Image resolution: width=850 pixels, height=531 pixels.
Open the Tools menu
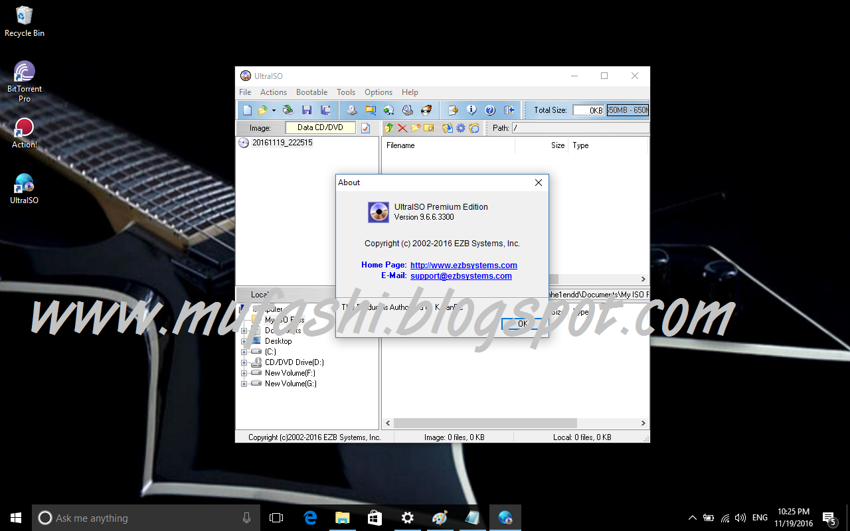pyautogui.click(x=346, y=92)
